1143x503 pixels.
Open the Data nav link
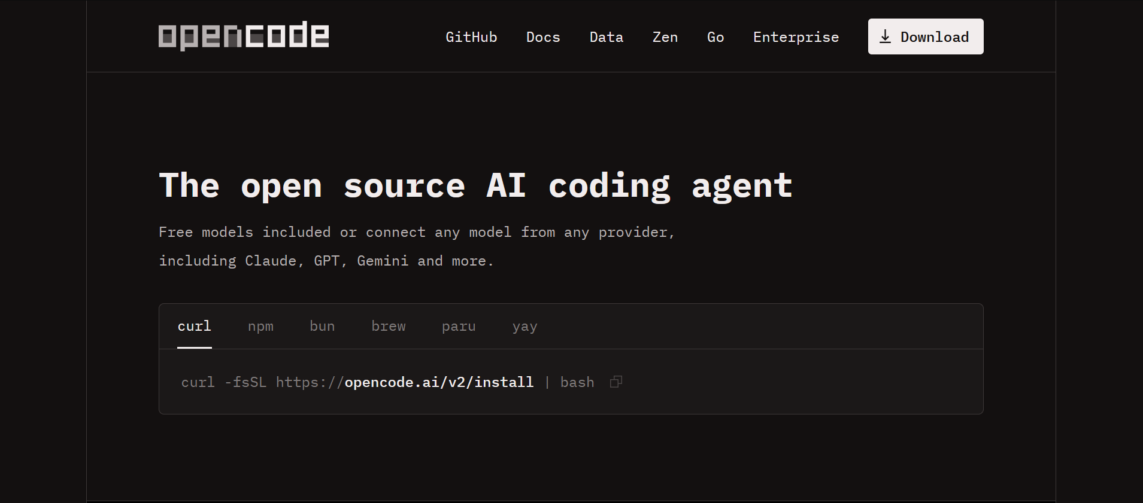[607, 37]
